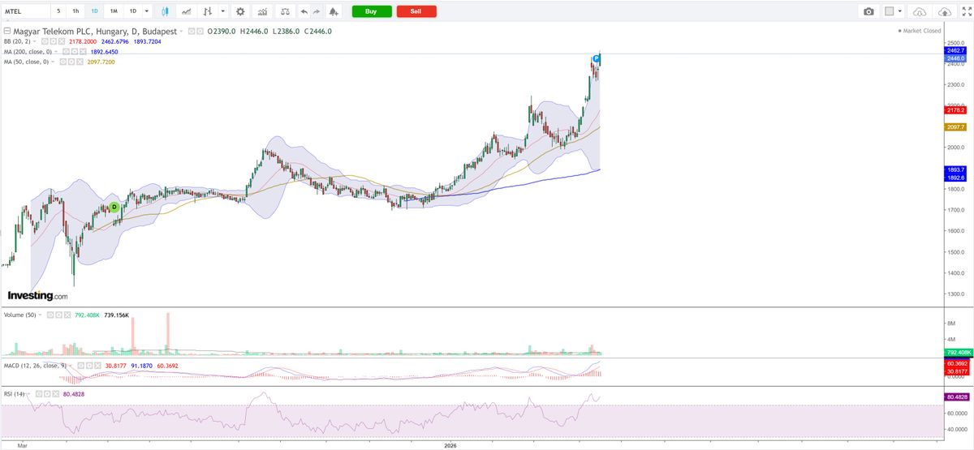Take a chart snapshot with camera icon

point(869,11)
